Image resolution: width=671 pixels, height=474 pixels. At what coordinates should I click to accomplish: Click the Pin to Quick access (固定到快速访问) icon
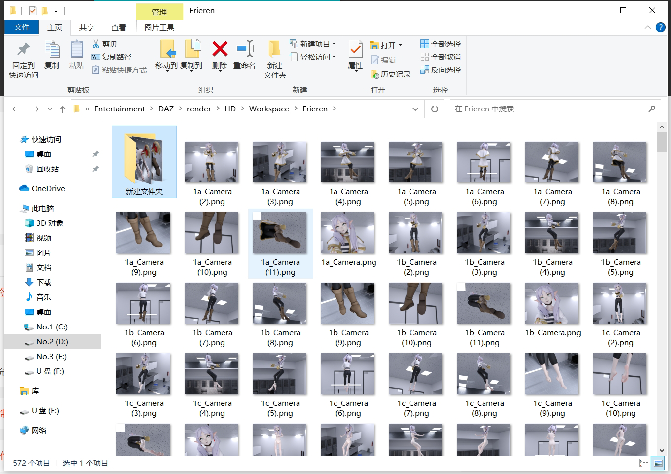pos(23,50)
